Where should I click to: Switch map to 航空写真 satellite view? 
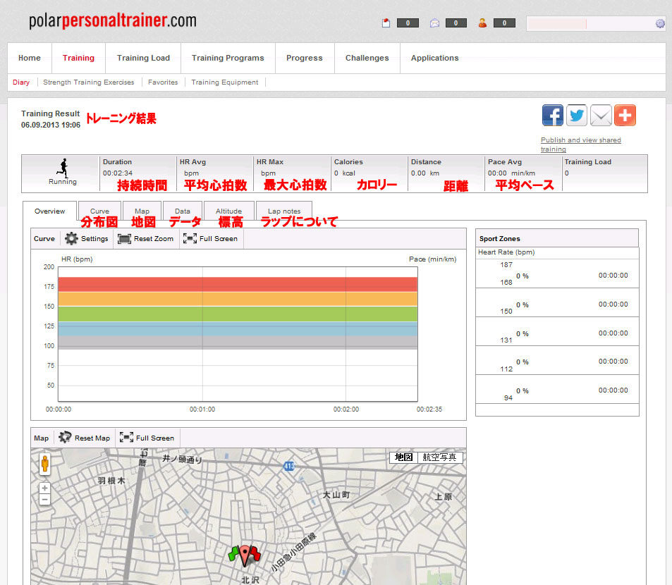439,457
